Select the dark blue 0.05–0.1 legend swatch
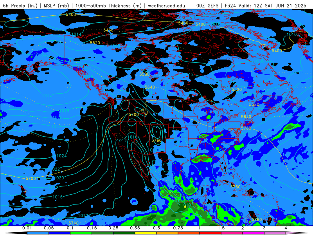 (59, 233)
